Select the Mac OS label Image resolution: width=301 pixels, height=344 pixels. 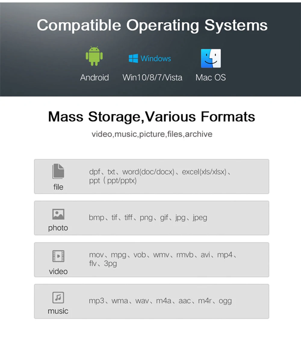(x=211, y=78)
